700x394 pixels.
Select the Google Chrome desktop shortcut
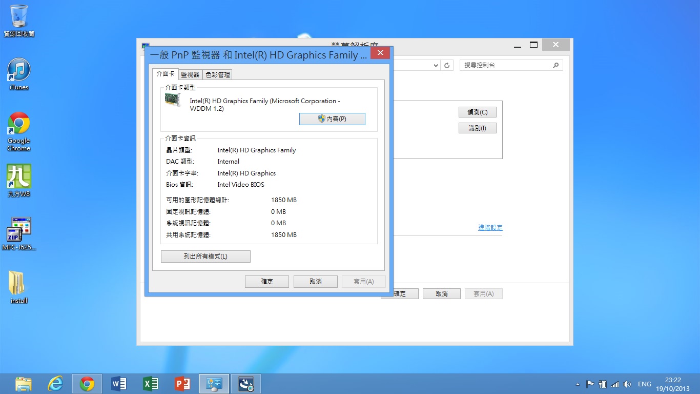[19, 132]
